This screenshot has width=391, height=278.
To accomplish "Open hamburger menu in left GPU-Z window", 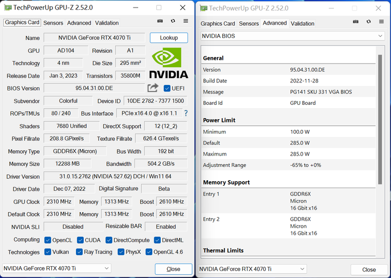I will [x=186, y=21].
